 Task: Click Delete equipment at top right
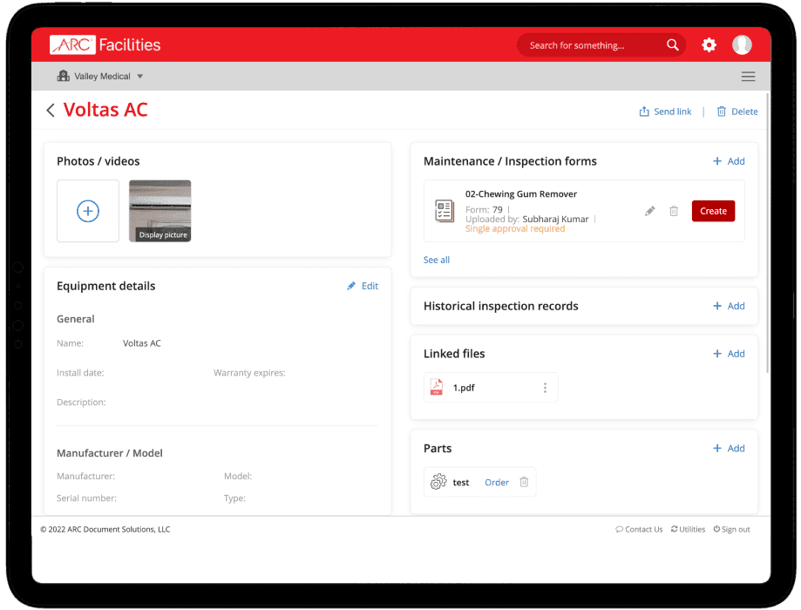point(737,112)
